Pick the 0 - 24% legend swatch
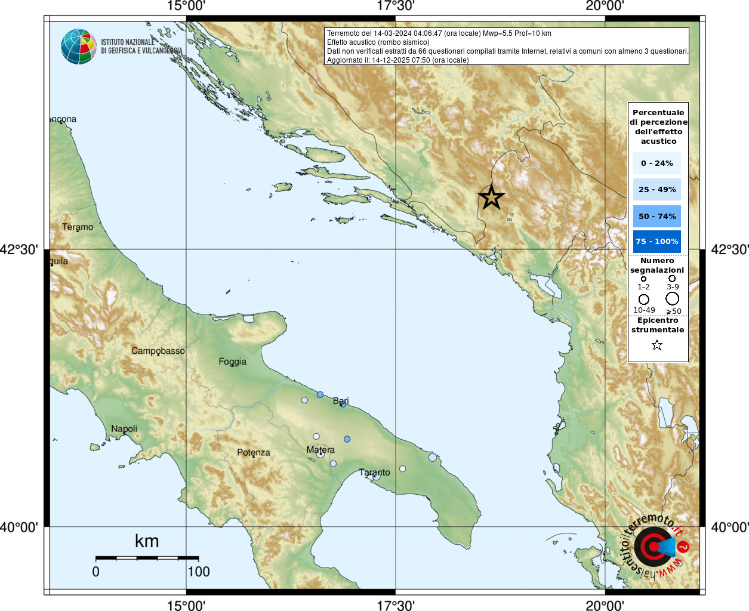This screenshot has height=611, width=749. 656,163
